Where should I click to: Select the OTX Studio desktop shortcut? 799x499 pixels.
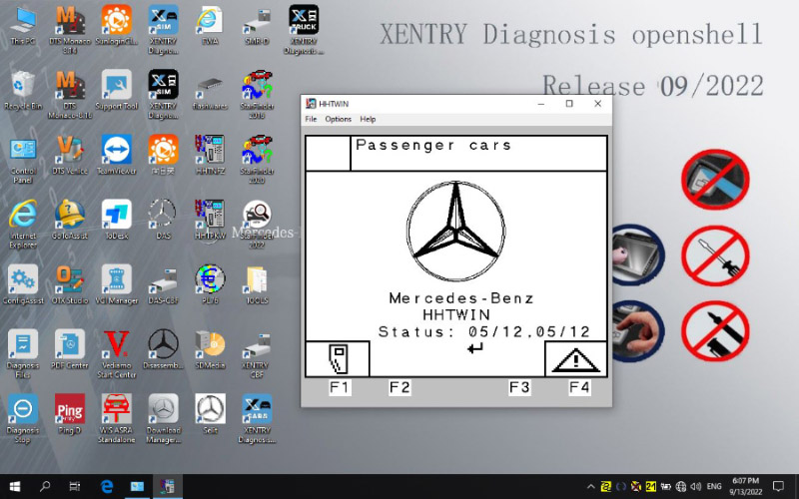click(70, 284)
